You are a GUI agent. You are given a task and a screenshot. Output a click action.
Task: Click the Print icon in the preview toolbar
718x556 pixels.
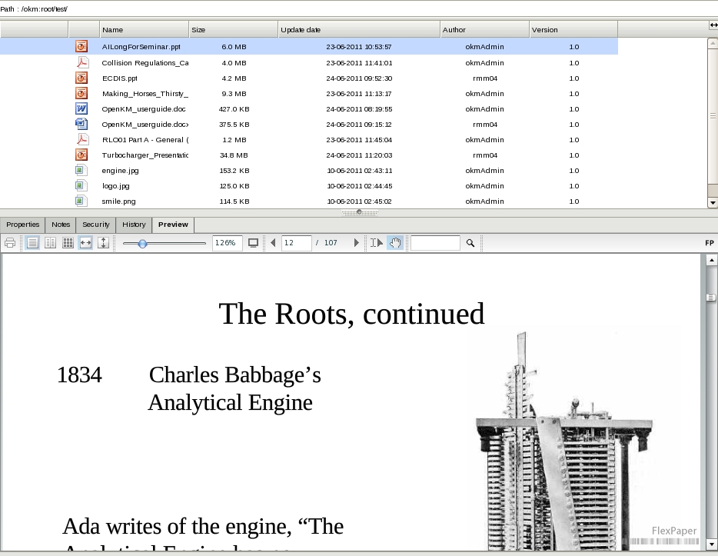coord(10,242)
